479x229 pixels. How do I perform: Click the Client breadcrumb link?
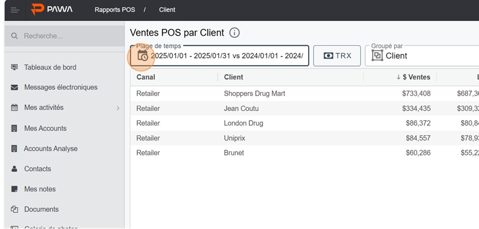pyautogui.click(x=167, y=10)
